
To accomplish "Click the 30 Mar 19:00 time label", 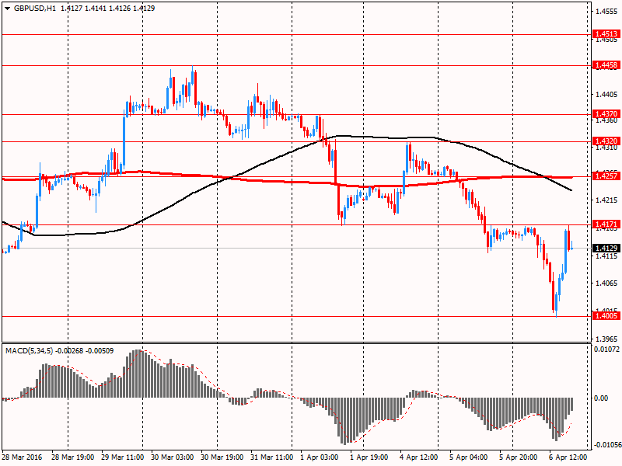I will click(x=222, y=457).
